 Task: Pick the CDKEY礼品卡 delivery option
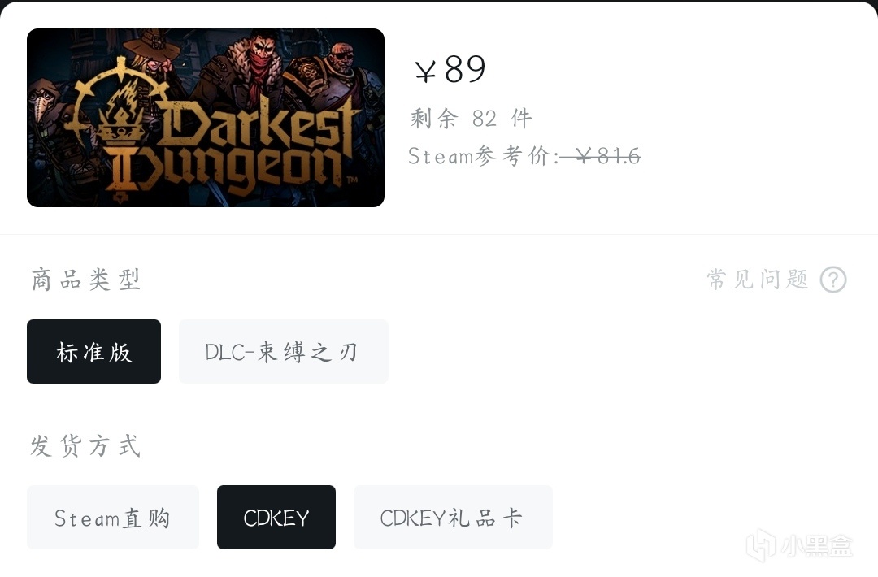(x=453, y=517)
